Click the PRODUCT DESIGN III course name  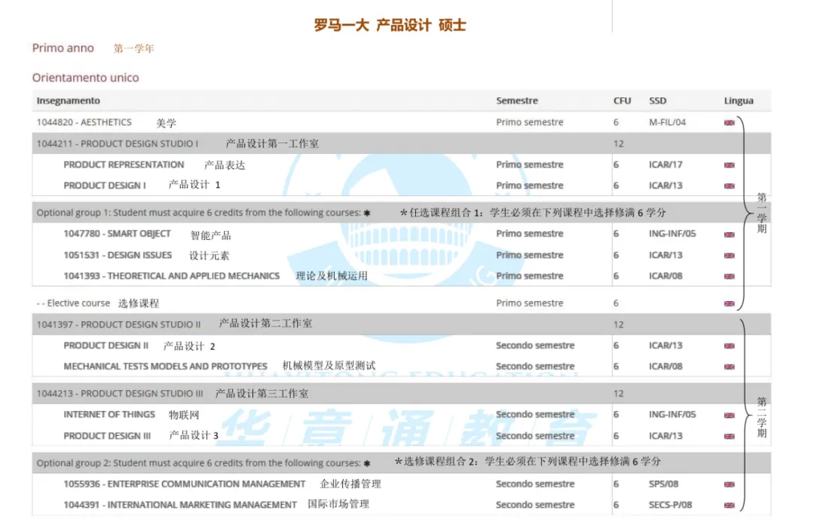tap(107, 435)
